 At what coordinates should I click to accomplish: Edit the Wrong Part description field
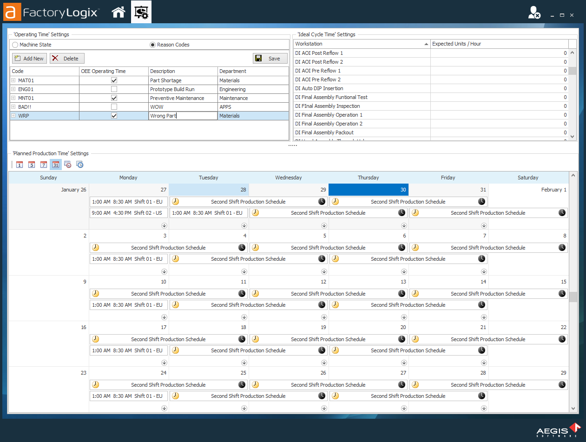point(183,116)
